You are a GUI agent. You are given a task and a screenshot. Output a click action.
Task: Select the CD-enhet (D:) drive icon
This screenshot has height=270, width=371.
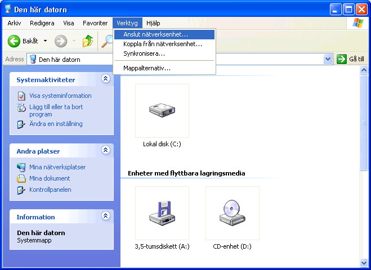(232, 213)
